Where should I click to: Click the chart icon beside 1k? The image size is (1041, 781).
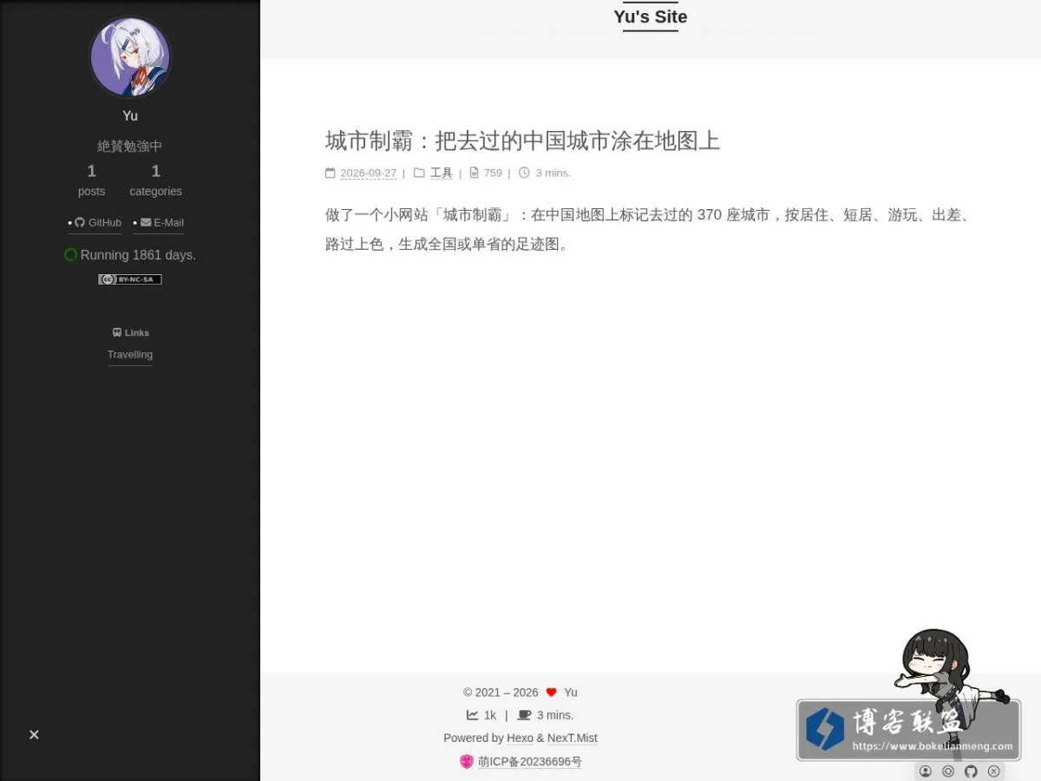tap(472, 715)
